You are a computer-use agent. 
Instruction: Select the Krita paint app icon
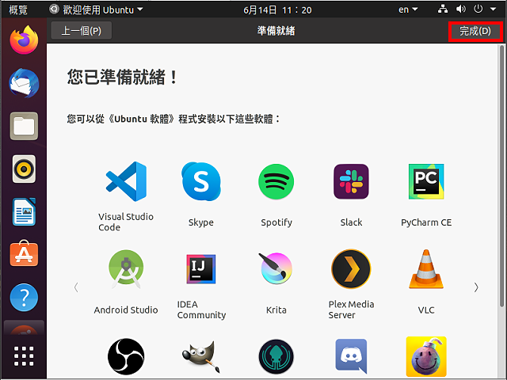(x=276, y=269)
